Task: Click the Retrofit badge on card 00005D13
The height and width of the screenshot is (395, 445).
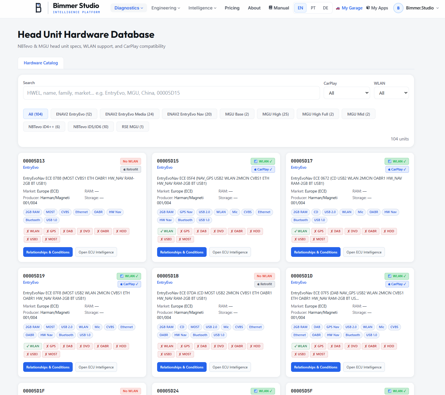Action: pos(131,169)
